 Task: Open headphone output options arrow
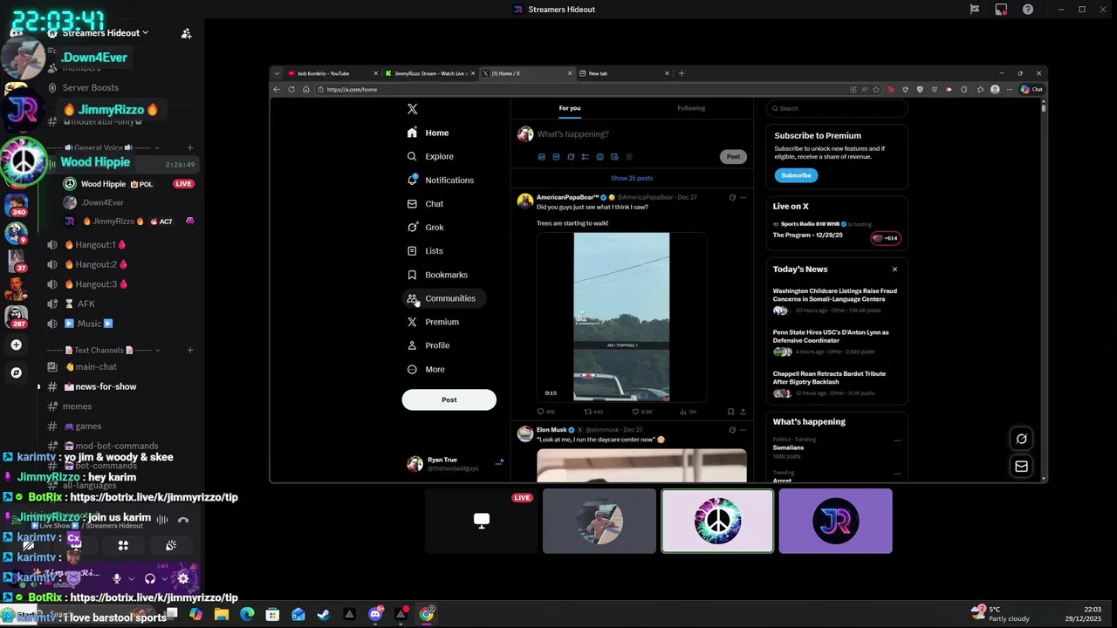pyautogui.click(x=164, y=578)
